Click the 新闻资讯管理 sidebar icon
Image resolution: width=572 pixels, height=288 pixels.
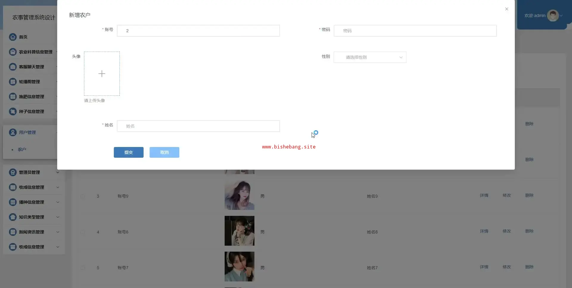pos(13,232)
